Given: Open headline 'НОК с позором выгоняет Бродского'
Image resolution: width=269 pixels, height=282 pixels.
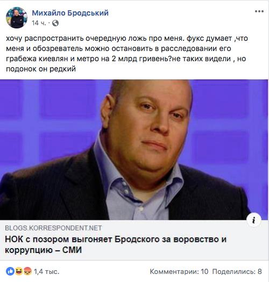Looking at the screenshot, I should [116, 240].
